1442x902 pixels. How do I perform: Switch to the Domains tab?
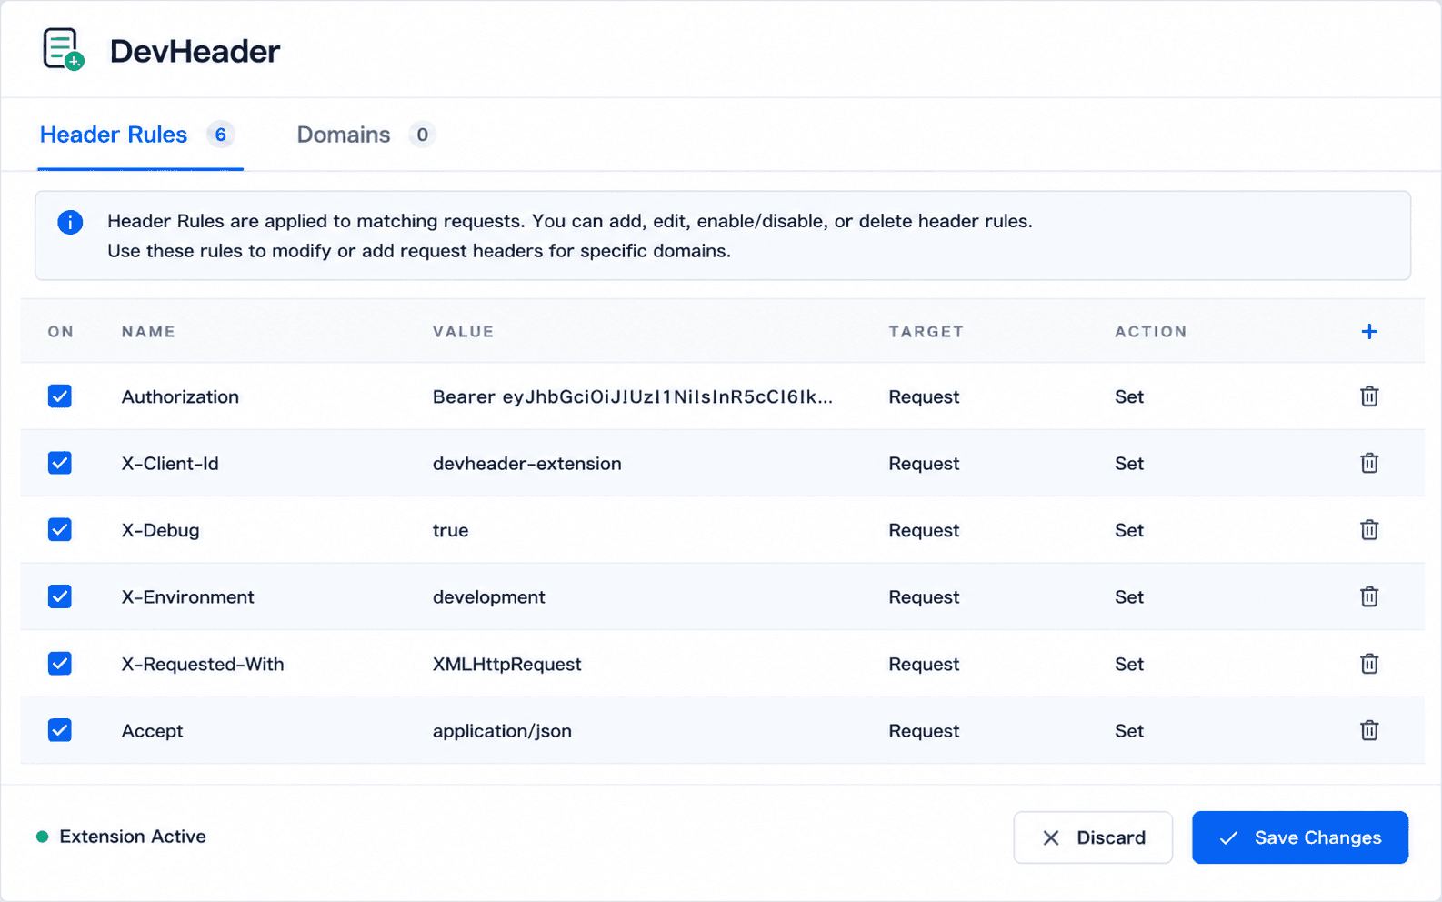click(x=366, y=135)
